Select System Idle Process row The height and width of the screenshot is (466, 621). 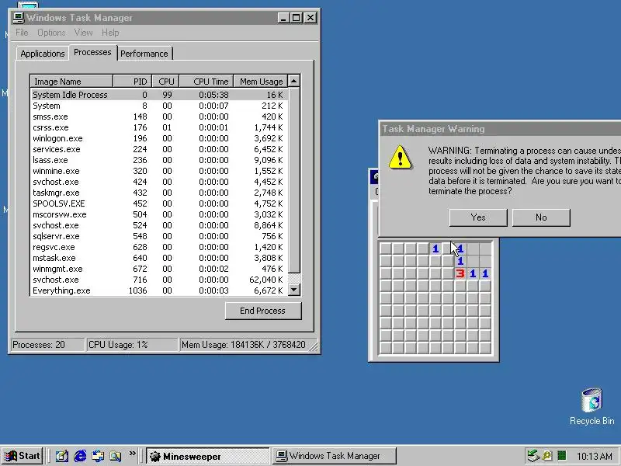(159, 95)
